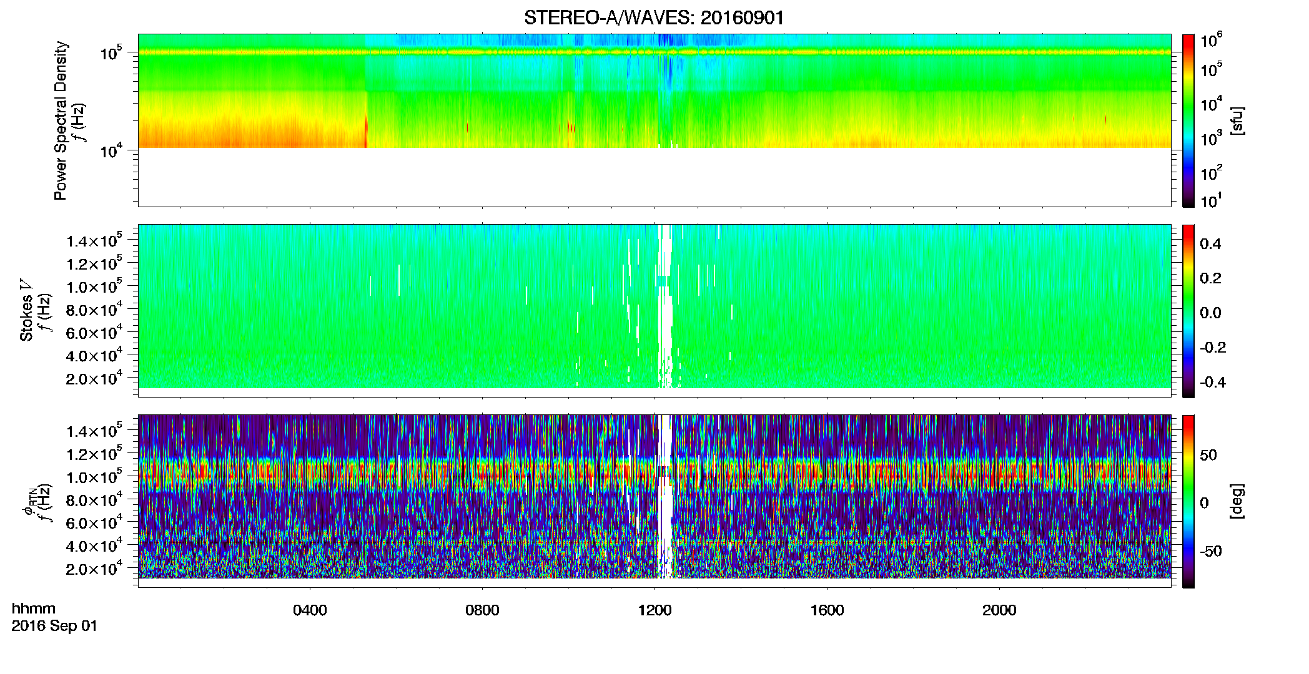Click the plot title STEREO-A/WAVES: 20160901

[654, 17]
